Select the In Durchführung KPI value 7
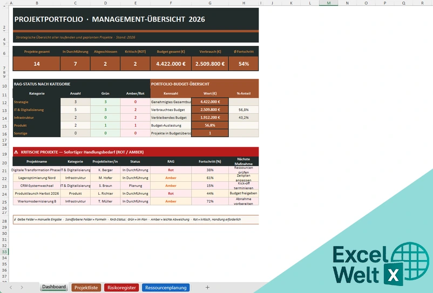The height and width of the screenshot is (293, 433). (x=75, y=64)
